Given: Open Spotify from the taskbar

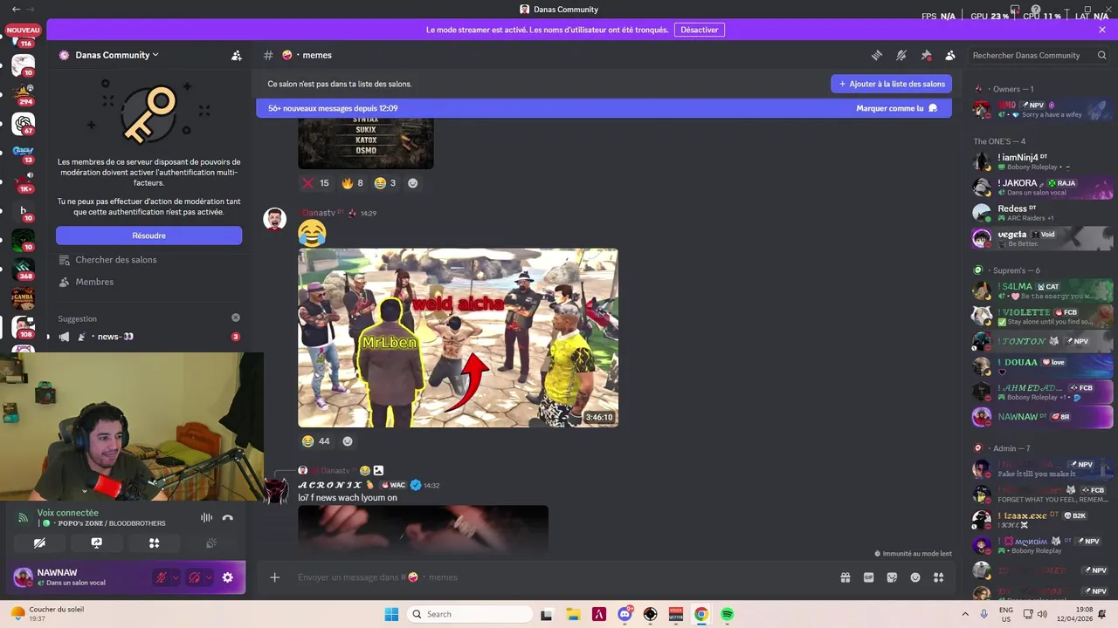Looking at the screenshot, I should tap(728, 614).
